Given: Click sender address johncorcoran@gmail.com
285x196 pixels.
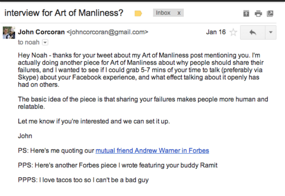Looking at the screenshot, I should tap(108, 32).
